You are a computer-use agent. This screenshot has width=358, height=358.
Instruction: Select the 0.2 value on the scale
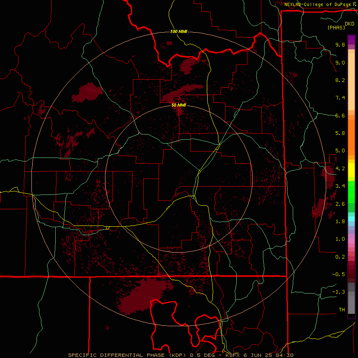tap(340, 257)
